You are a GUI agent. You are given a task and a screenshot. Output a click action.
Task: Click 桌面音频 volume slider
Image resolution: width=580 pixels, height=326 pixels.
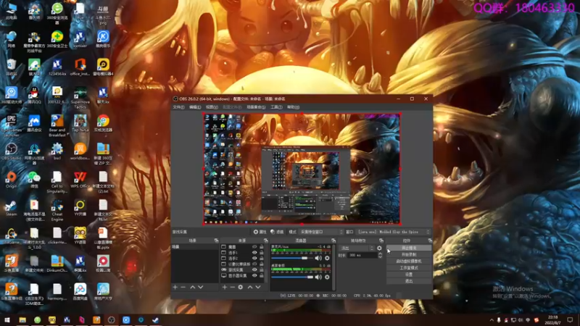coord(292,277)
